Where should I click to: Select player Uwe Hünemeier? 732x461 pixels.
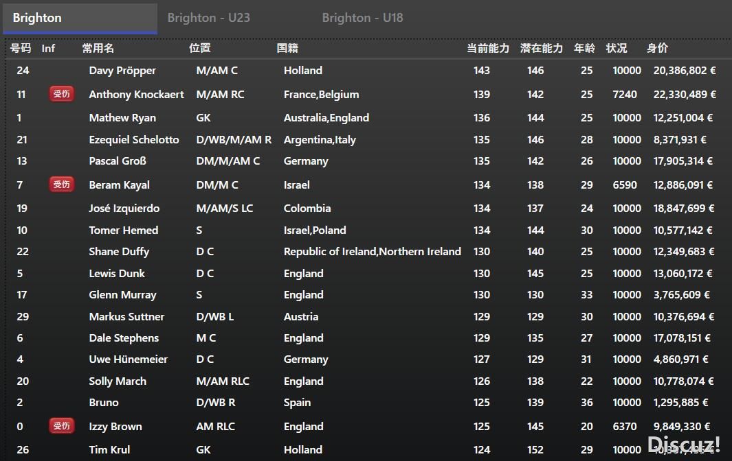[x=129, y=359]
